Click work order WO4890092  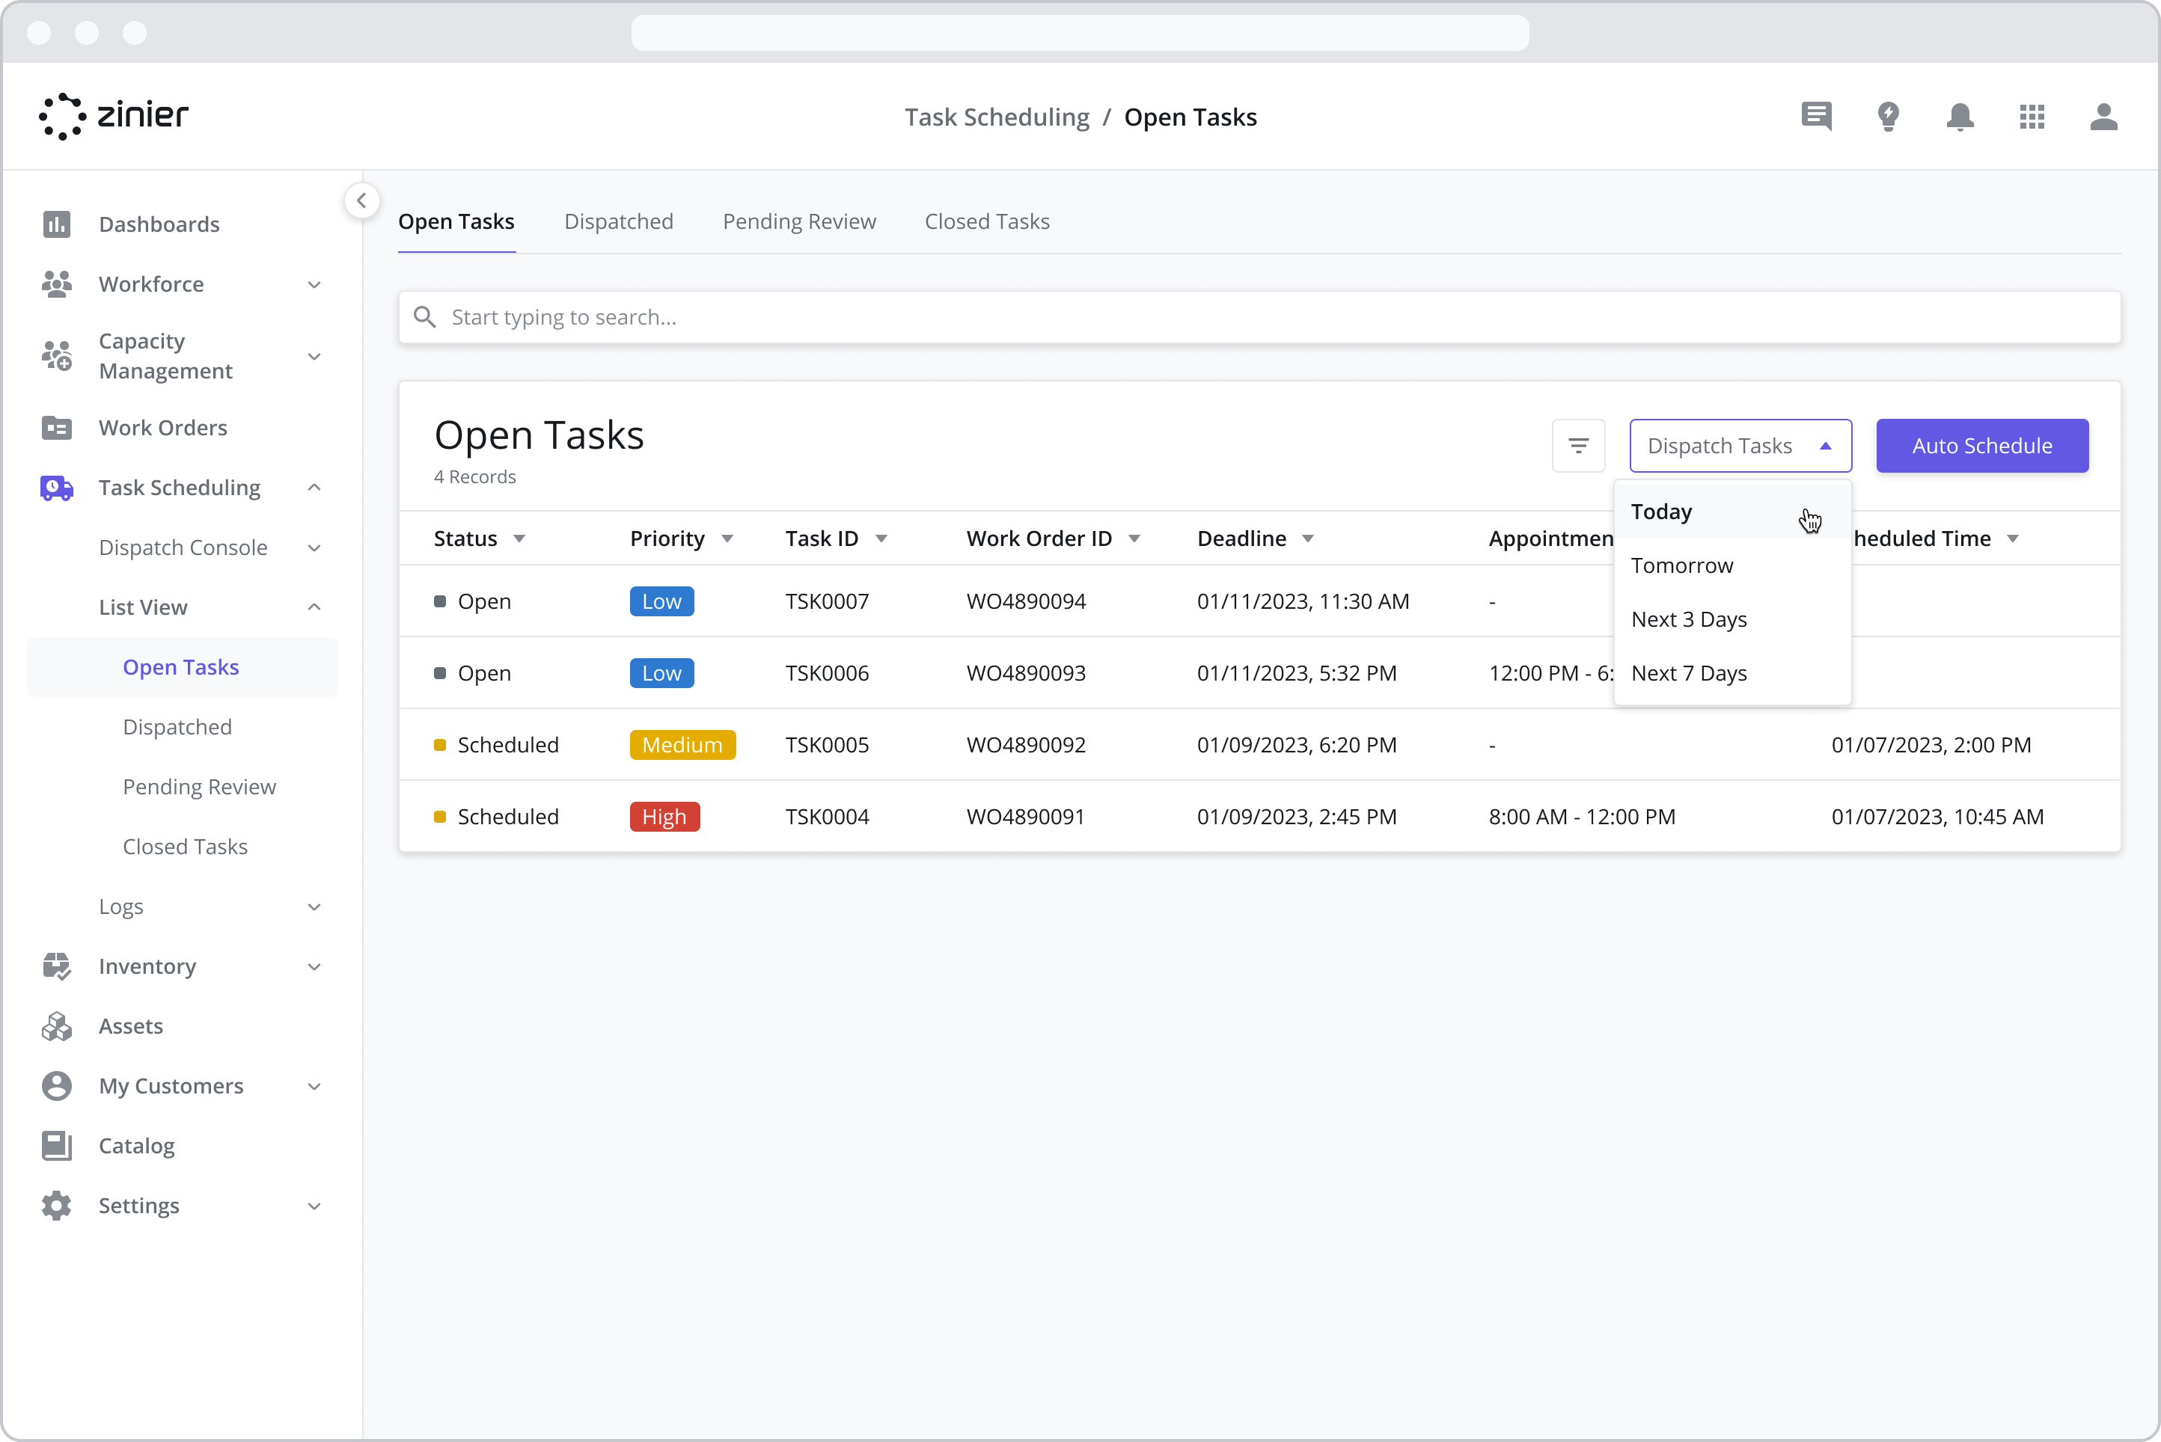[x=1026, y=745]
